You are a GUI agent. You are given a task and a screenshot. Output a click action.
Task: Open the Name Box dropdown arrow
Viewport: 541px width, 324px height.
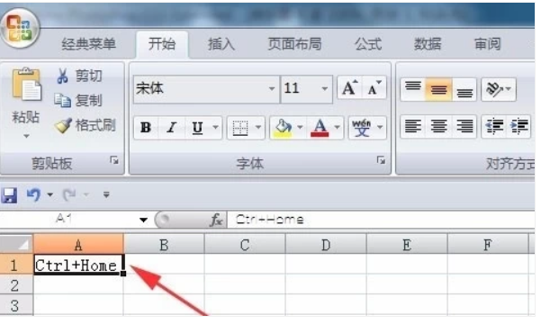[x=143, y=220]
